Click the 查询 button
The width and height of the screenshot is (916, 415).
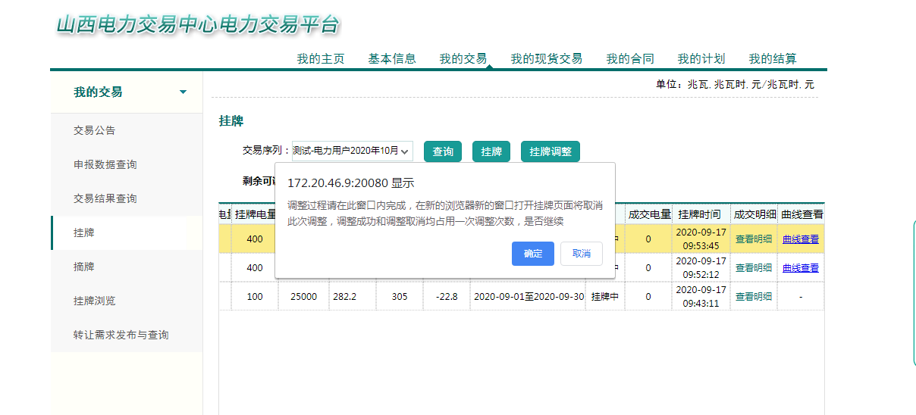point(443,151)
